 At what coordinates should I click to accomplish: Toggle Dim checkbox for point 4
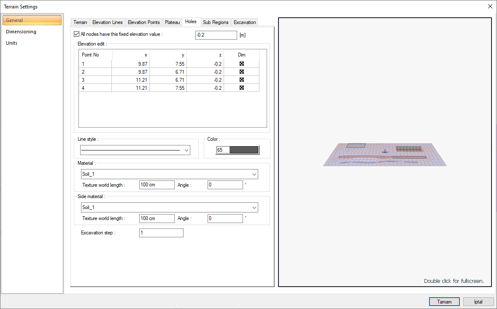[x=242, y=88]
